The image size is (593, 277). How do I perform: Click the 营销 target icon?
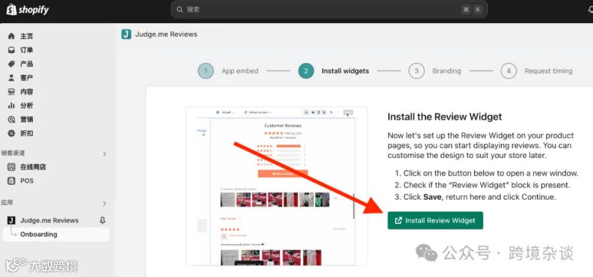point(11,119)
